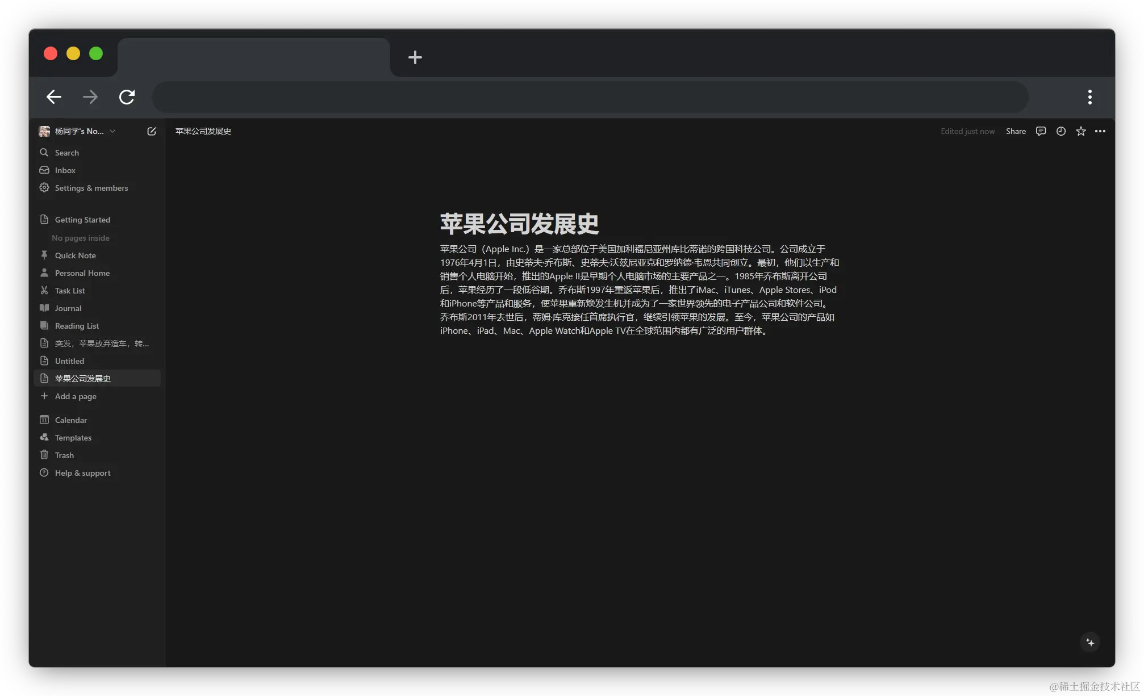1144x696 pixels.
Task: Open the Personal Home page
Action: [97, 273]
